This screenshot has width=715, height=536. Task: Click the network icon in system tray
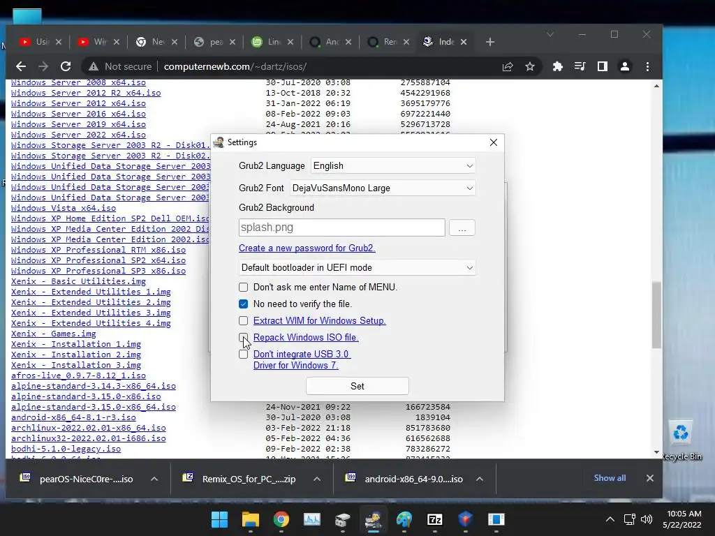(x=630, y=519)
